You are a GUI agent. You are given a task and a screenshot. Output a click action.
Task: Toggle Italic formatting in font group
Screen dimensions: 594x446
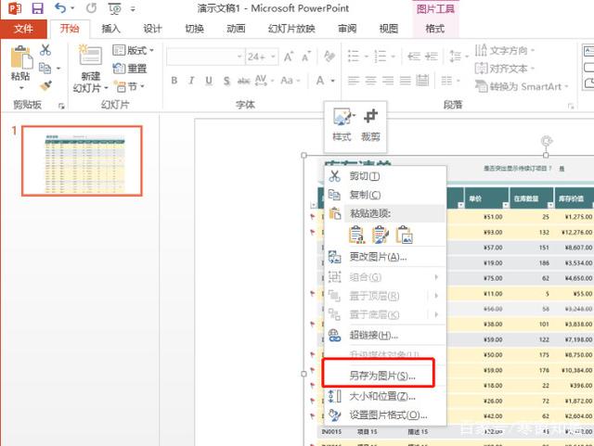pos(192,81)
